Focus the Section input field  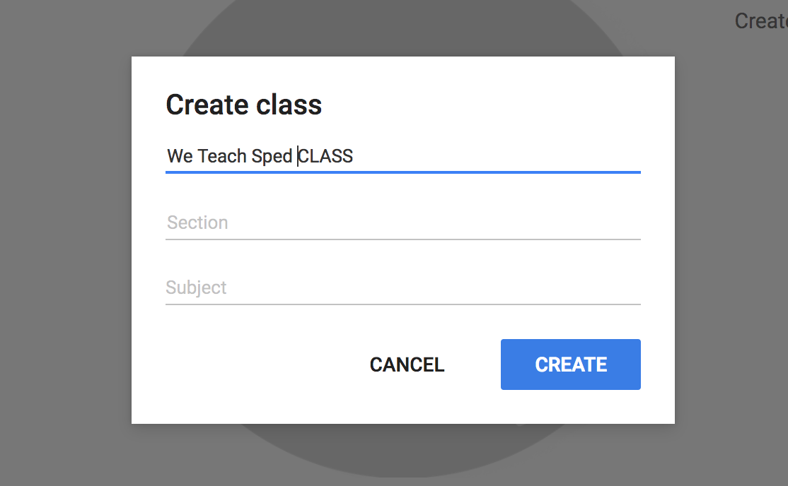click(402, 223)
